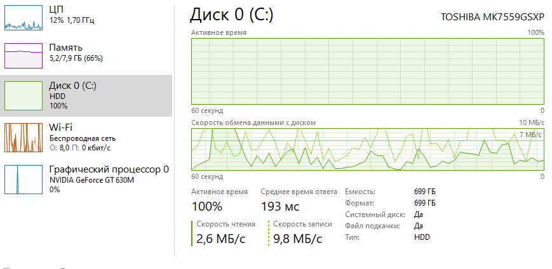Open the Графический процессор 0 thumbnail graph
The image size is (552, 269).
click(24, 180)
